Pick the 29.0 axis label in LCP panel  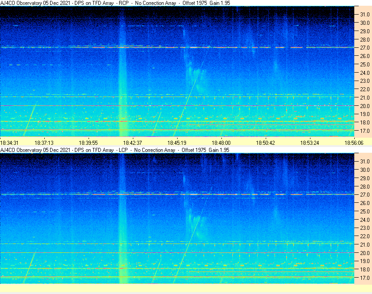tap(365, 178)
